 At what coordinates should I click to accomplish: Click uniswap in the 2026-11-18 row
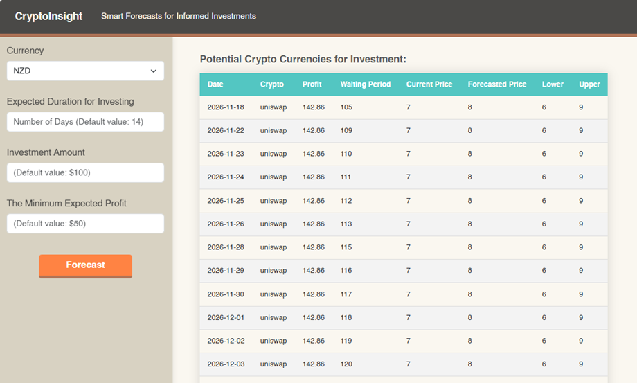[x=273, y=107]
